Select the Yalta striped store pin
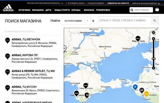164x103 pixels. (87, 95)
